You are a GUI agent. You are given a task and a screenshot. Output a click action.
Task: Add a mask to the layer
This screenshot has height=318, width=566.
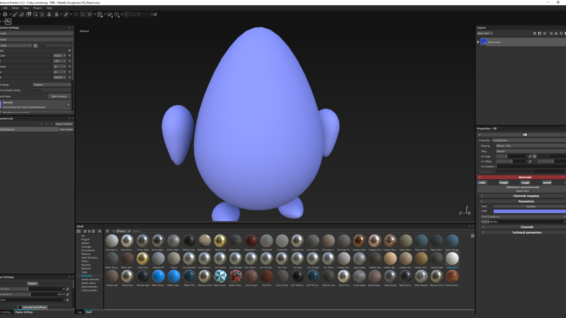click(x=540, y=33)
